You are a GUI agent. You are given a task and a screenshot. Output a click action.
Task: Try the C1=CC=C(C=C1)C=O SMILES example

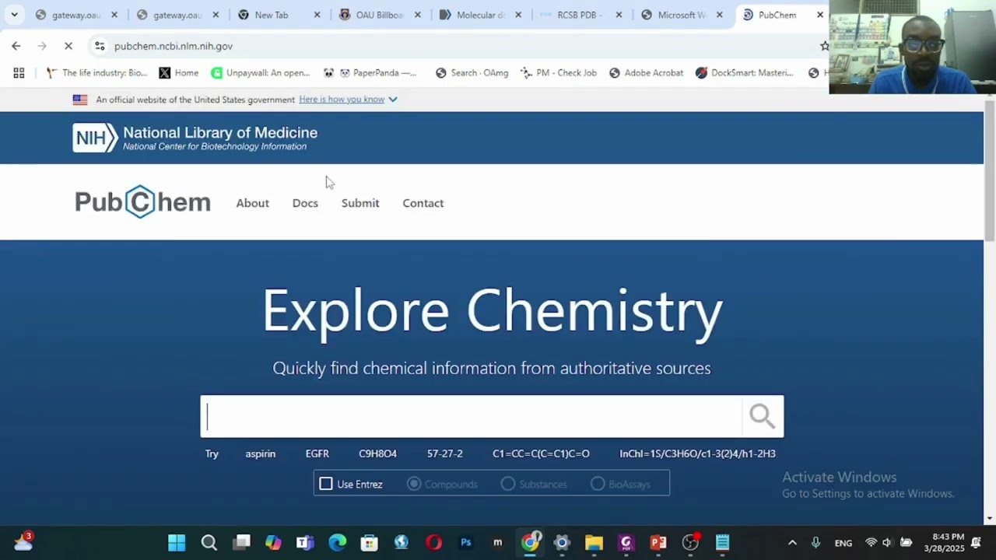(x=541, y=453)
